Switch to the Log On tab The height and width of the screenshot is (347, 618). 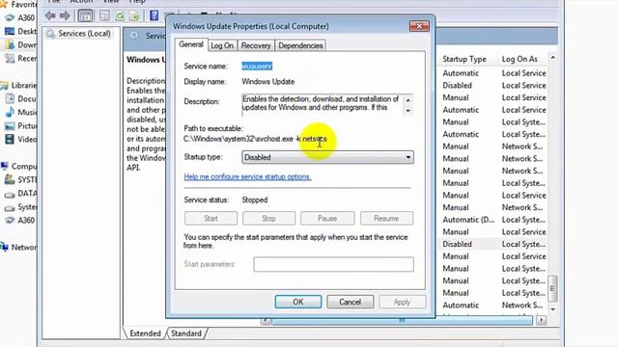click(222, 45)
